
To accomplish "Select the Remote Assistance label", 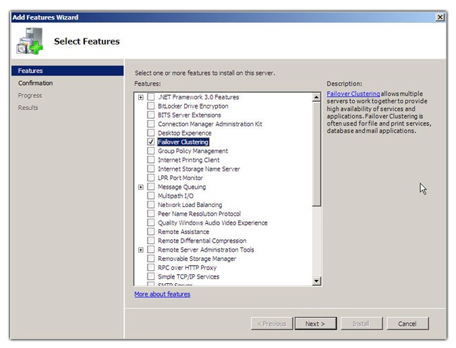I will tap(183, 232).
